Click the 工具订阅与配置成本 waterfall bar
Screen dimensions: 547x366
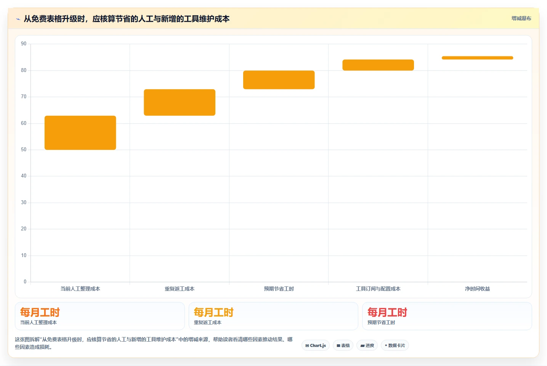coord(378,65)
